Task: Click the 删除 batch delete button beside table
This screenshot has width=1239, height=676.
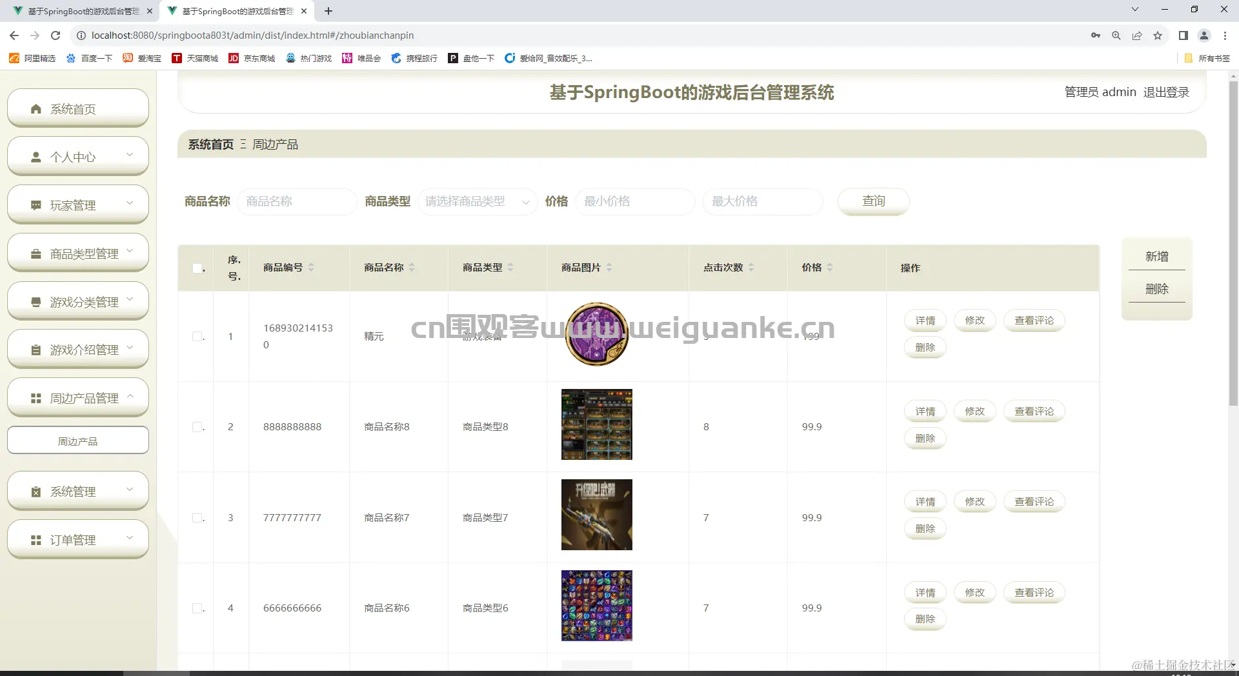Action: pyautogui.click(x=1157, y=289)
